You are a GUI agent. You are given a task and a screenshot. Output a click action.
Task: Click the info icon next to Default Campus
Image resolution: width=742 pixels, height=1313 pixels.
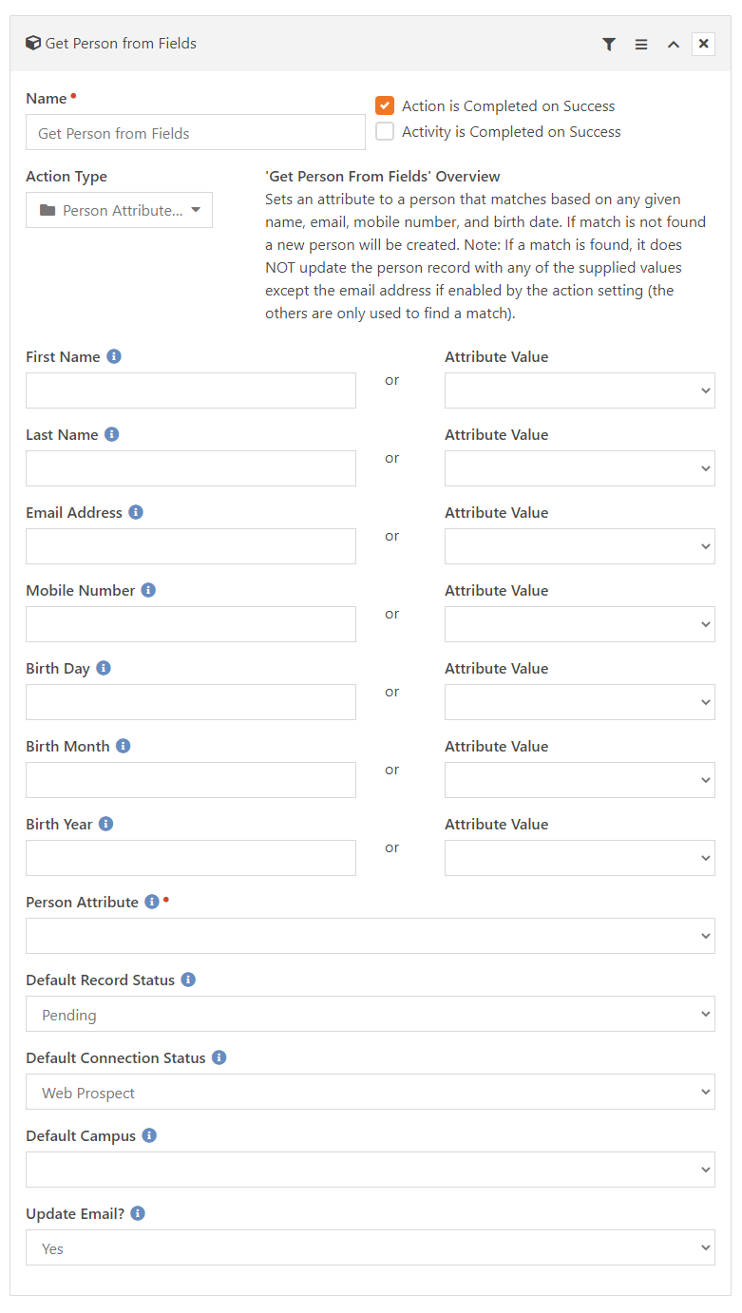click(x=149, y=1135)
